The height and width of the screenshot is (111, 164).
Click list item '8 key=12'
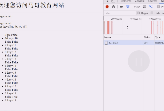[x=10, y=52]
